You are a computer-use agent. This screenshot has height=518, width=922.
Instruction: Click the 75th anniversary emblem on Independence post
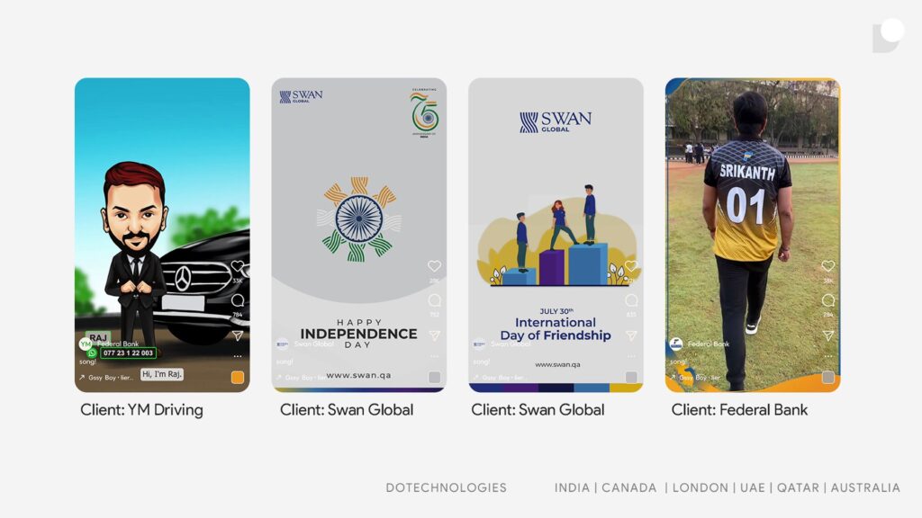click(424, 113)
